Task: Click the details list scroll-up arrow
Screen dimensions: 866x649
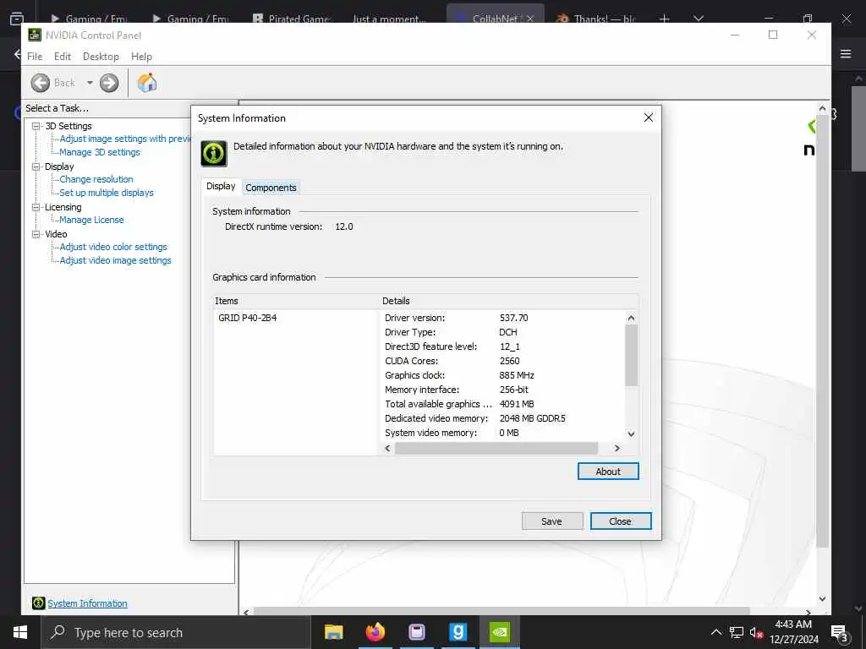Action: (631, 318)
